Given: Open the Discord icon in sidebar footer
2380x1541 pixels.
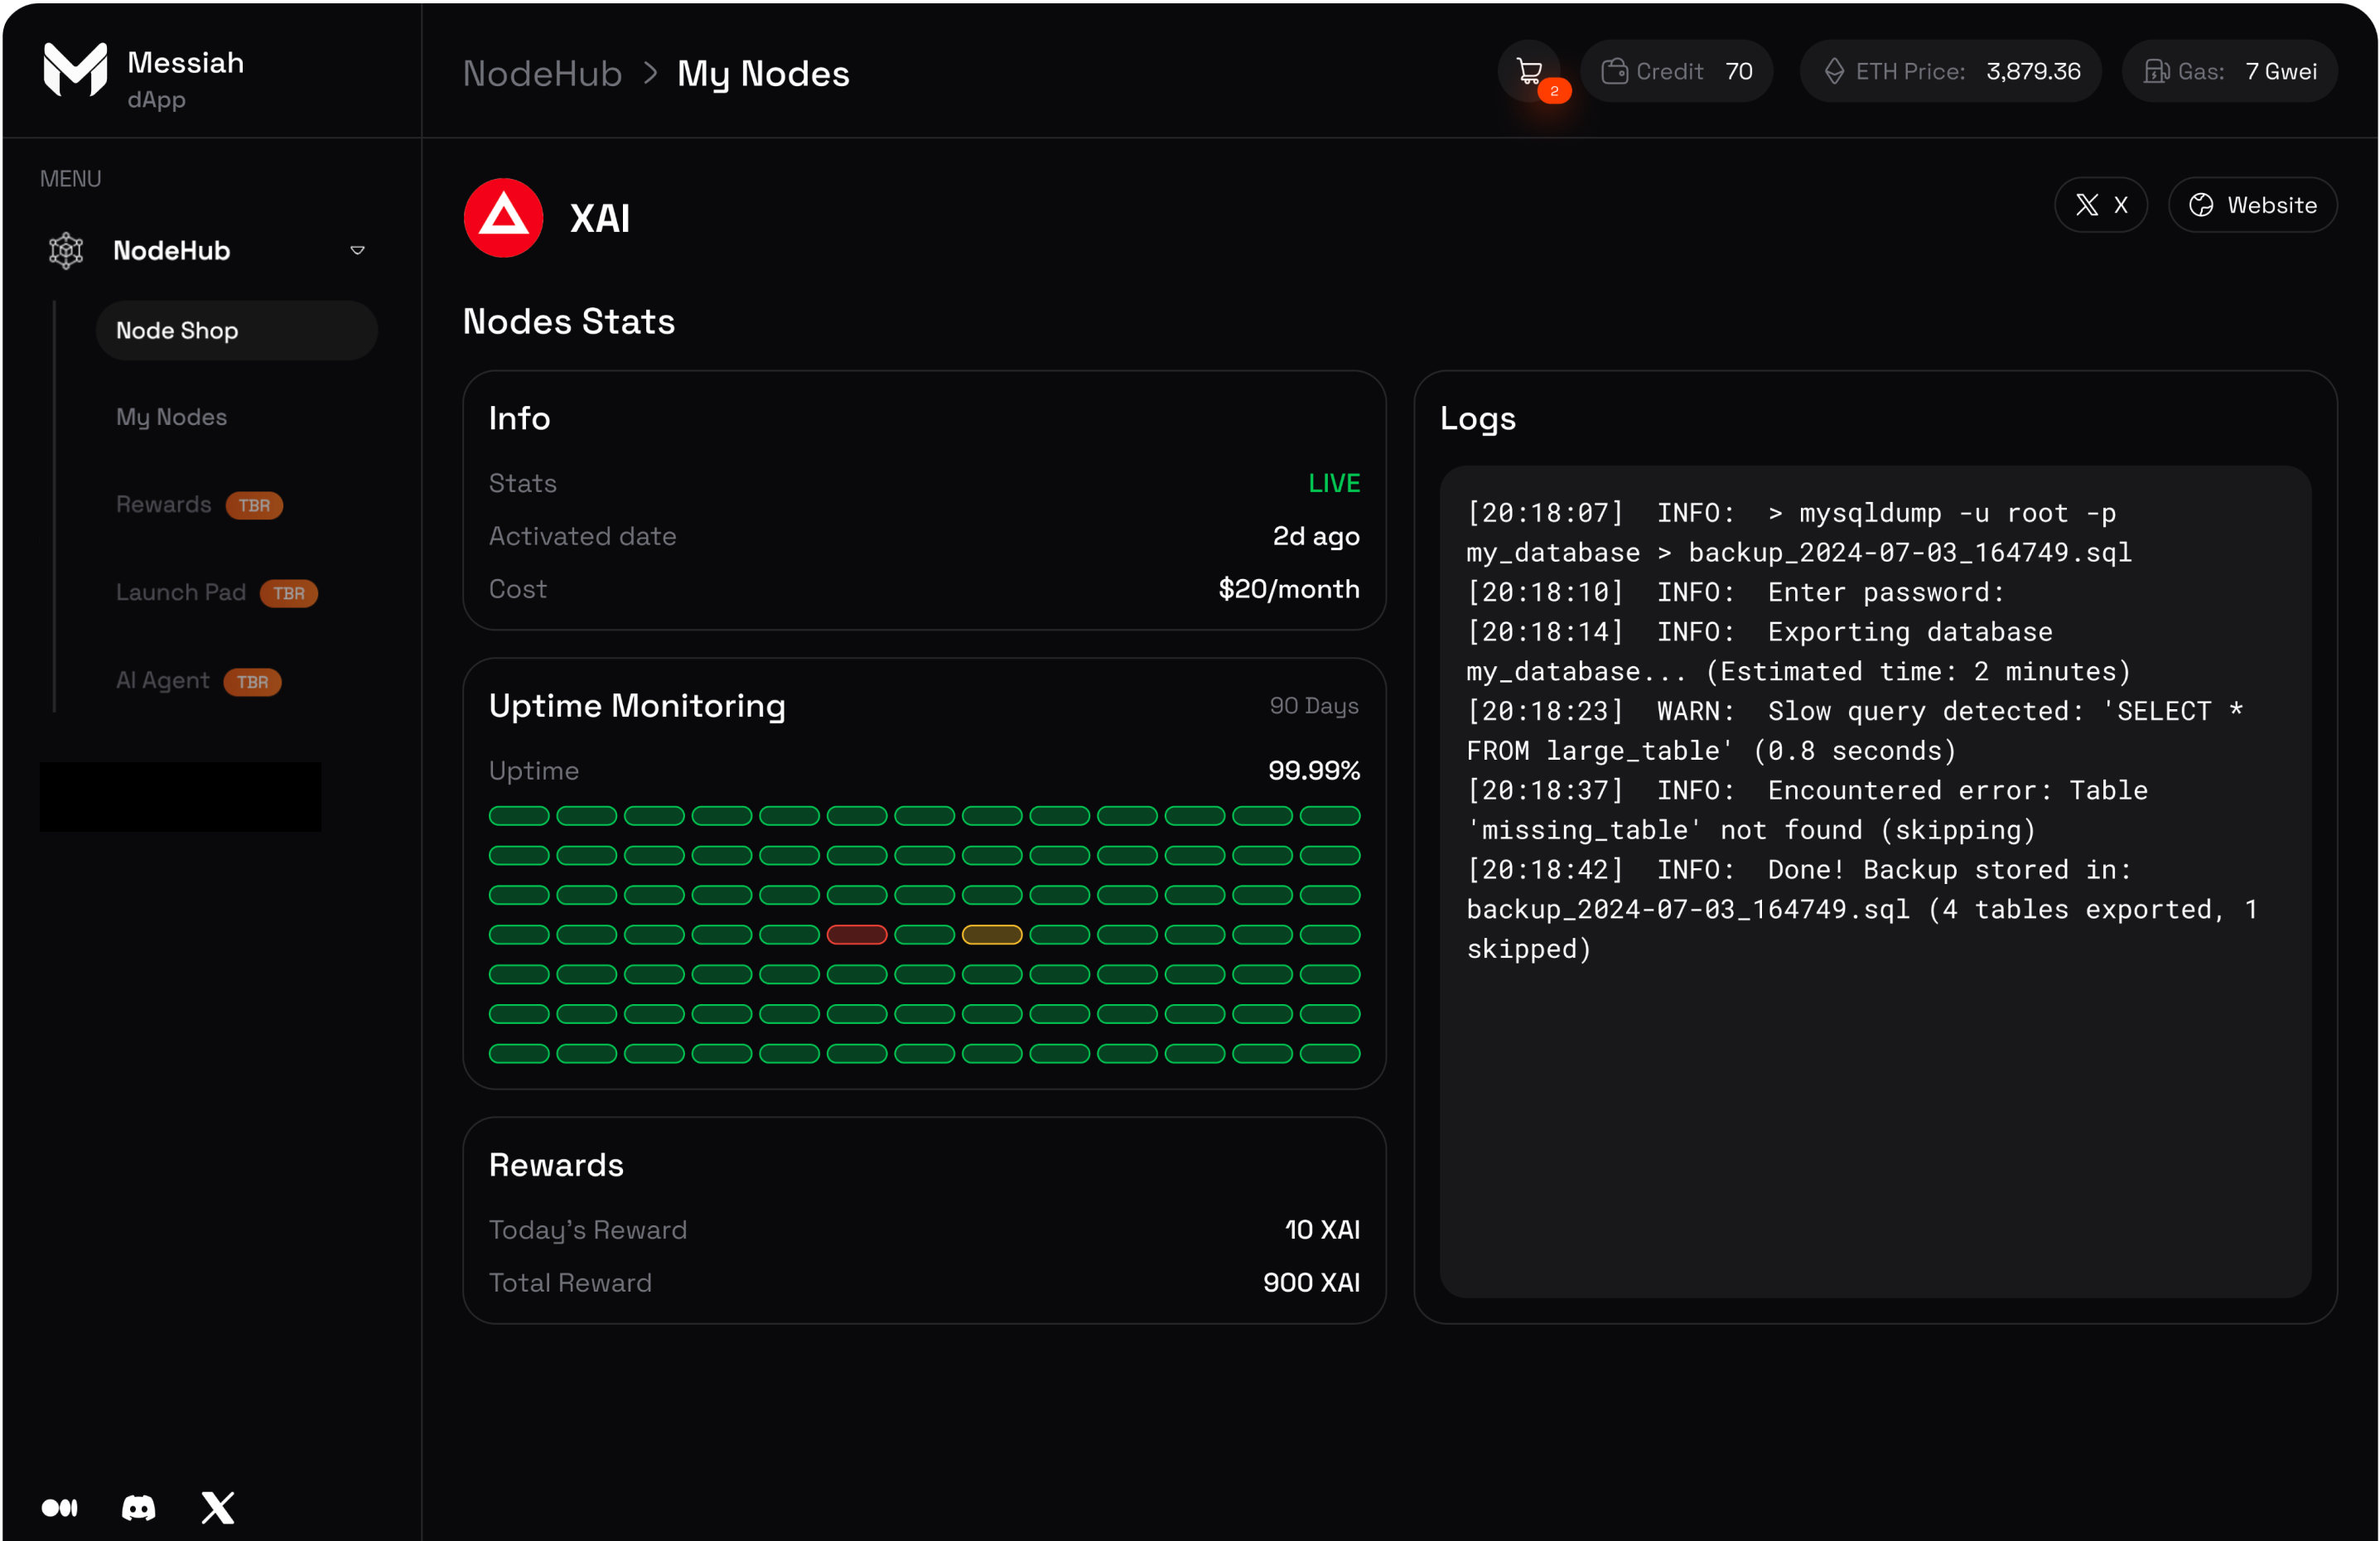Looking at the screenshot, I should (x=138, y=1507).
